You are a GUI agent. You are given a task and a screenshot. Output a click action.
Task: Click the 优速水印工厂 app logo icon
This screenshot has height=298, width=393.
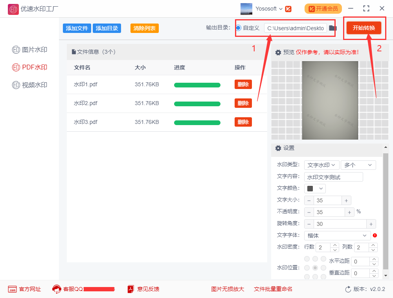pyautogui.click(x=13, y=9)
